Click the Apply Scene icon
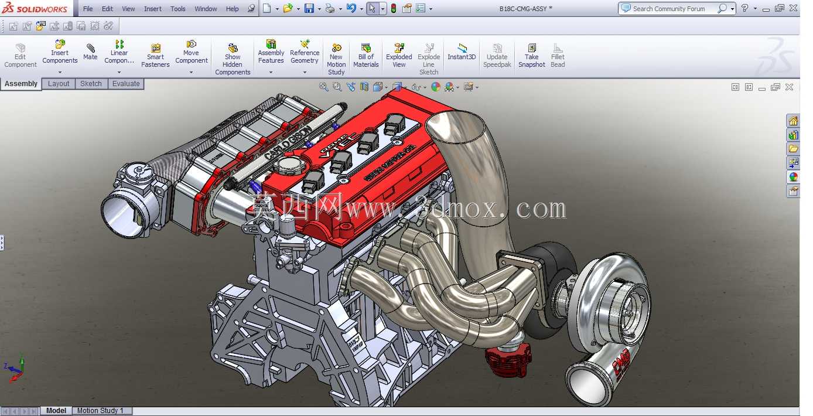The height and width of the screenshot is (416, 813). coord(449,87)
